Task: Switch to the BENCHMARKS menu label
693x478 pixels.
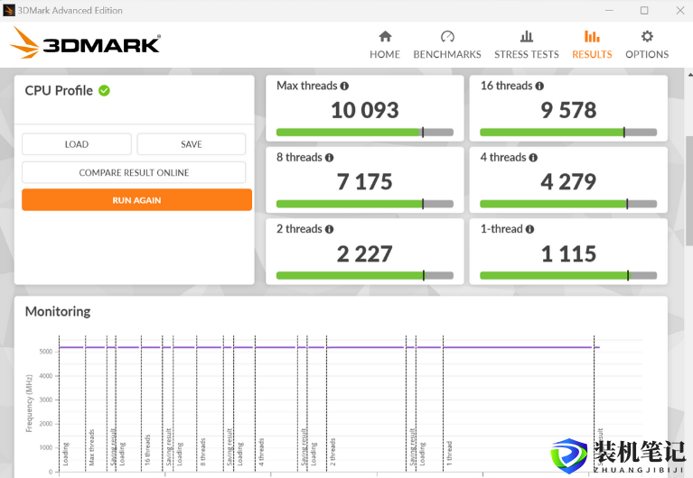Action: (447, 54)
